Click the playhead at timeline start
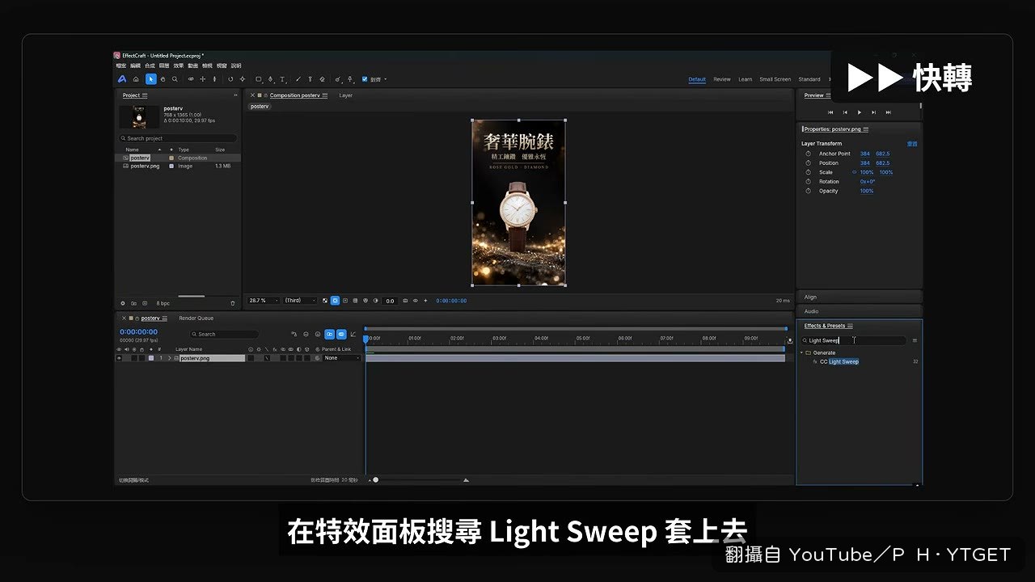The width and height of the screenshot is (1035, 582). pyautogui.click(x=365, y=339)
